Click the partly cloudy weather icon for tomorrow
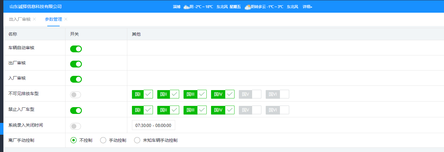444x152 pixels. click(x=247, y=7)
